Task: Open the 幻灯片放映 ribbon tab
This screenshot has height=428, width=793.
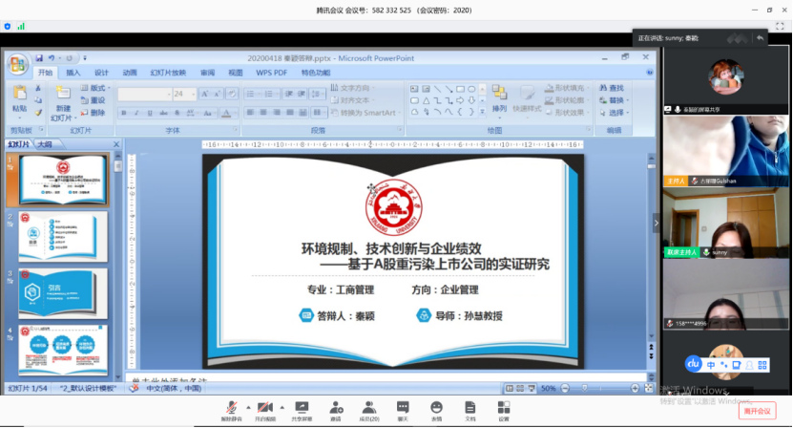Action: click(168, 73)
